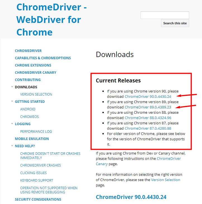
Task: Open the Android sub-page
Action: coord(28,109)
